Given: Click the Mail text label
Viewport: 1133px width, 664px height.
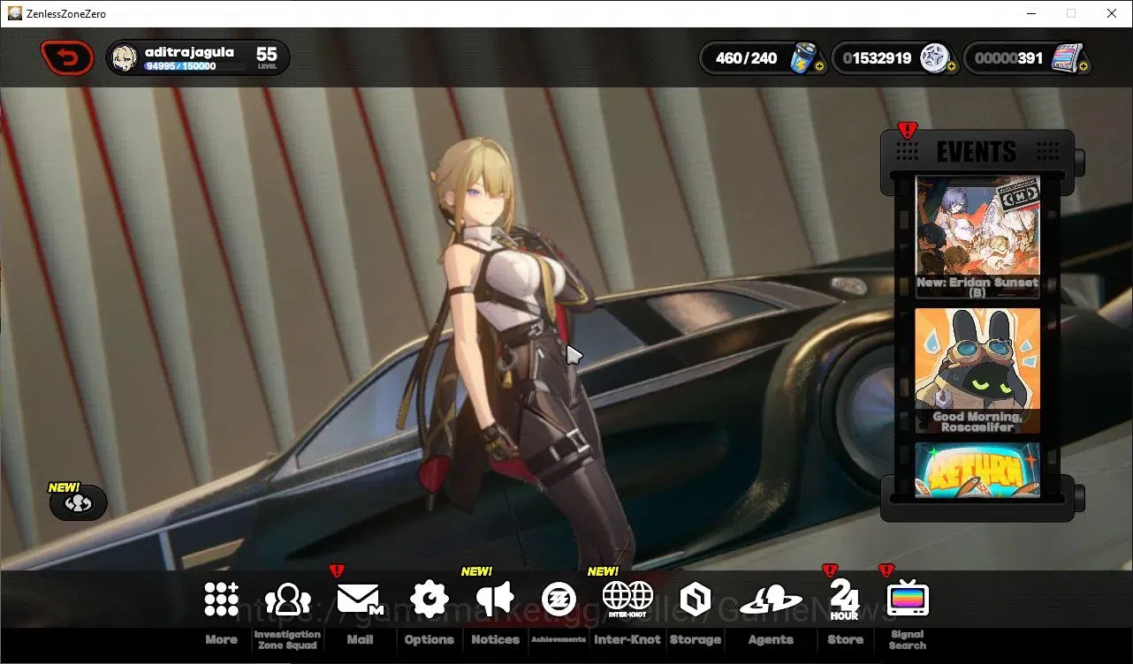Looking at the screenshot, I should (x=360, y=640).
